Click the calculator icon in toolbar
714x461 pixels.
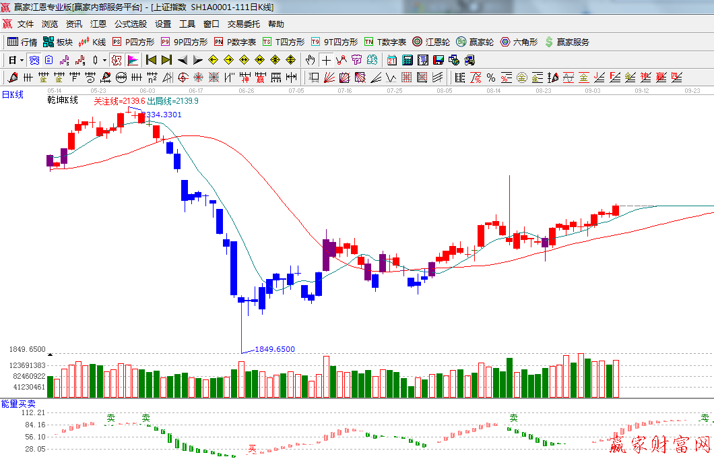pos(408,60)
